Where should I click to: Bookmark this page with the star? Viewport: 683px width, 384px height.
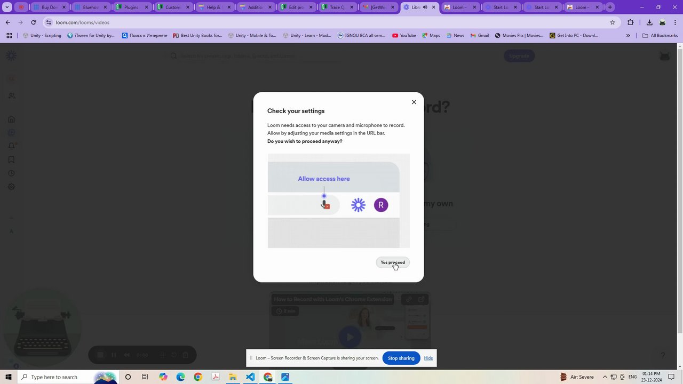click(x=613, y=22)
